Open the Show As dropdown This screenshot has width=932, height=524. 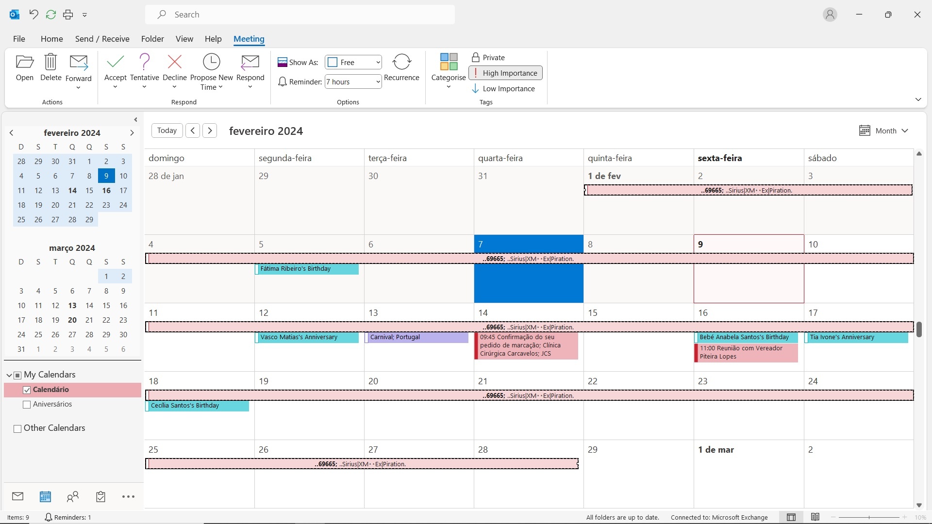pyautogui.click(x=353, y=62)
